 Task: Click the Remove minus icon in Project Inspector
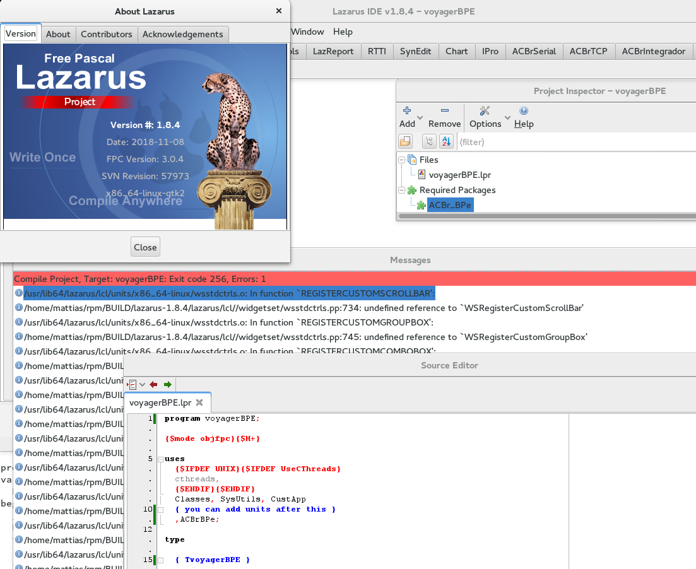pyautogui.click(x=444, y=110)
